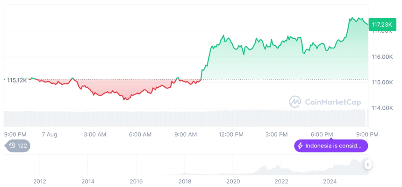The image size is (402, 187).
Task: Click the 2012 year on the overview timeline
Action: tap(39, 181)
